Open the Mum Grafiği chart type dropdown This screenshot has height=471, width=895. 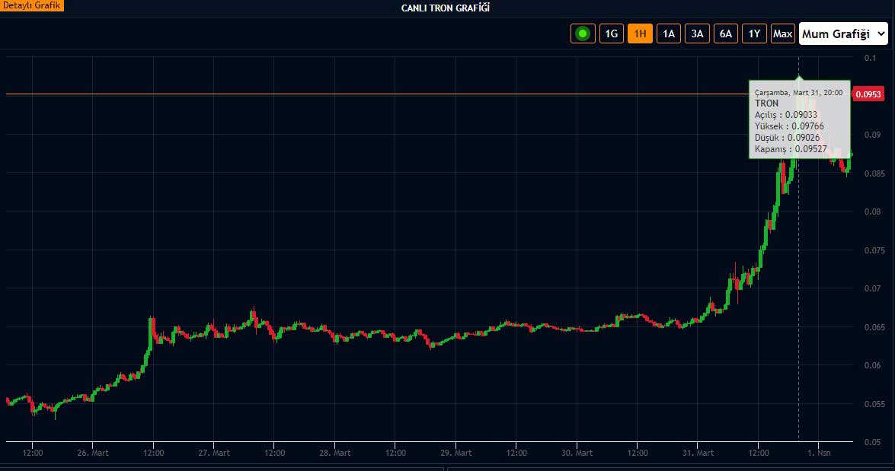(x=844, y=33)
